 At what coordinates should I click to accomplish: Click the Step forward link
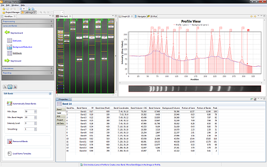pos(16,61)
